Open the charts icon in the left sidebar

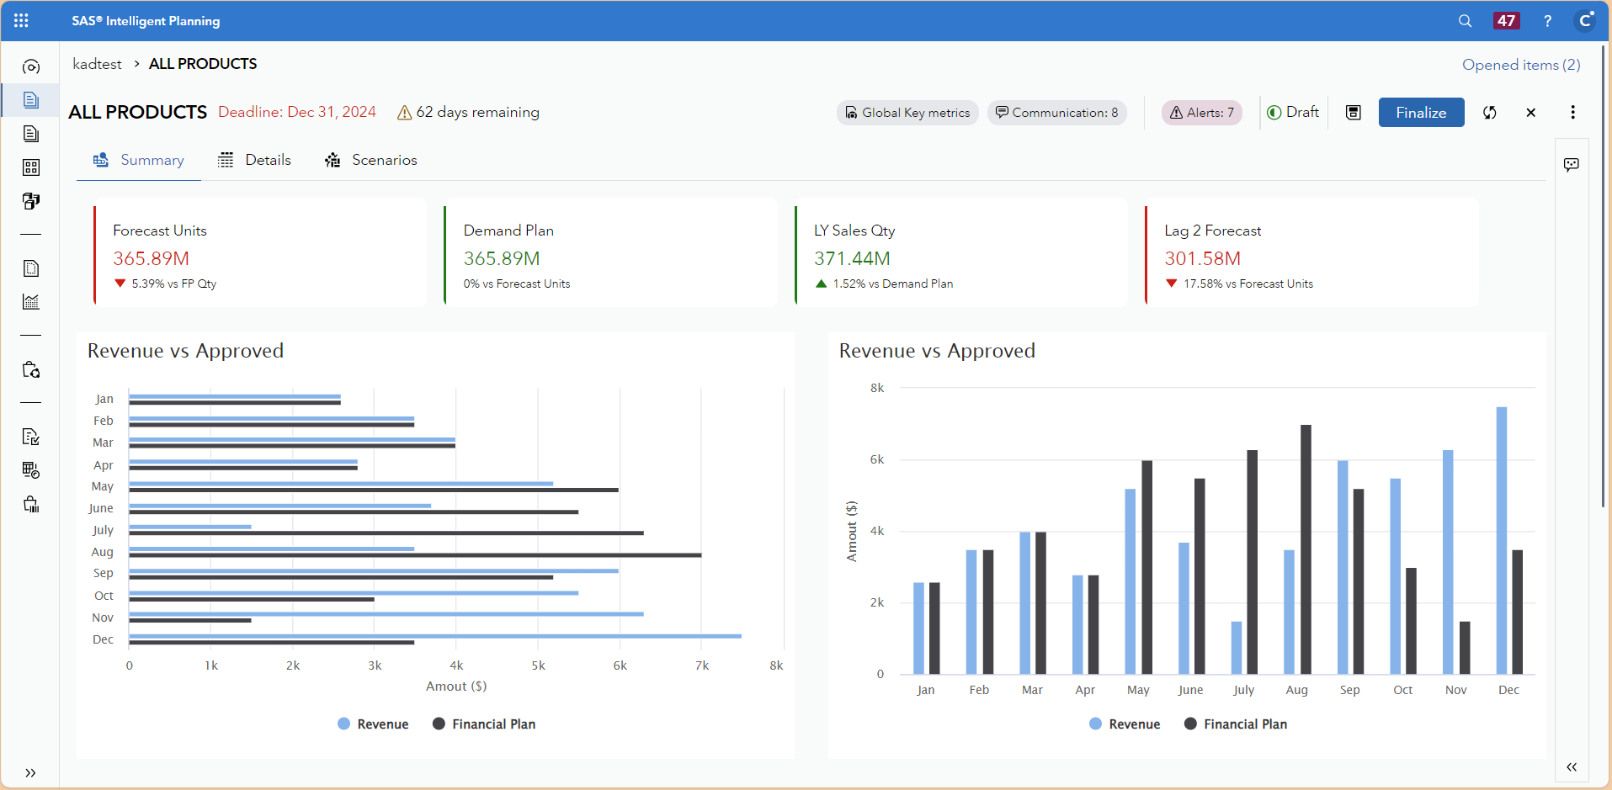[30, 302]
